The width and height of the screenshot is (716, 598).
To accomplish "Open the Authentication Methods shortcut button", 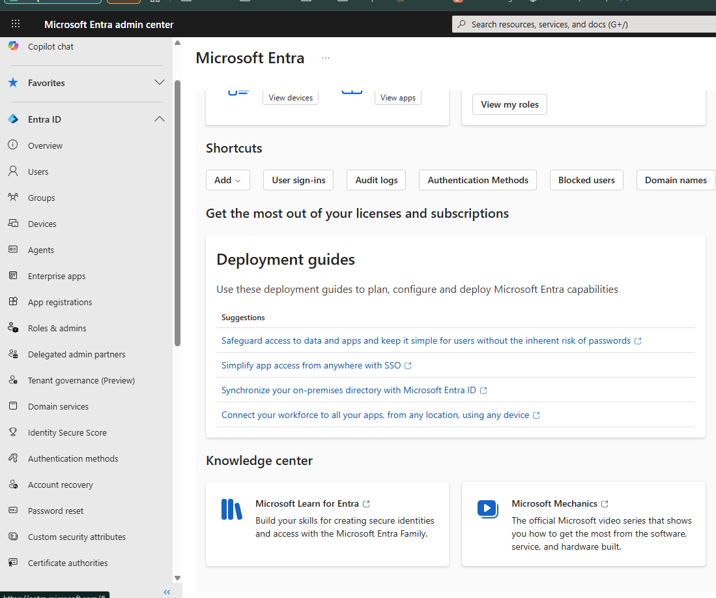I will click(478, 180).
